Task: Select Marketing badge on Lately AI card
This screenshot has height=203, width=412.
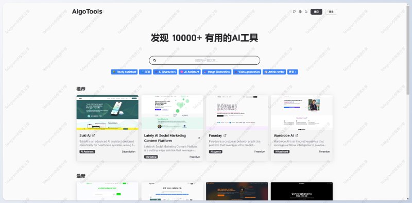Action: tap(151, 157)
